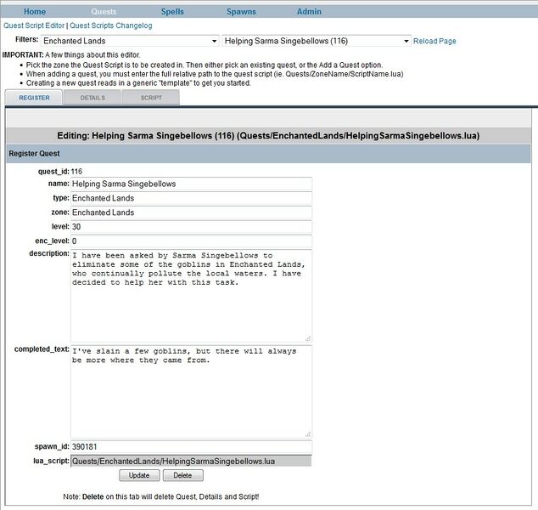Screen dimensions: 538x510
Task: Click into the description text area
Action: [x=191, y=295]
